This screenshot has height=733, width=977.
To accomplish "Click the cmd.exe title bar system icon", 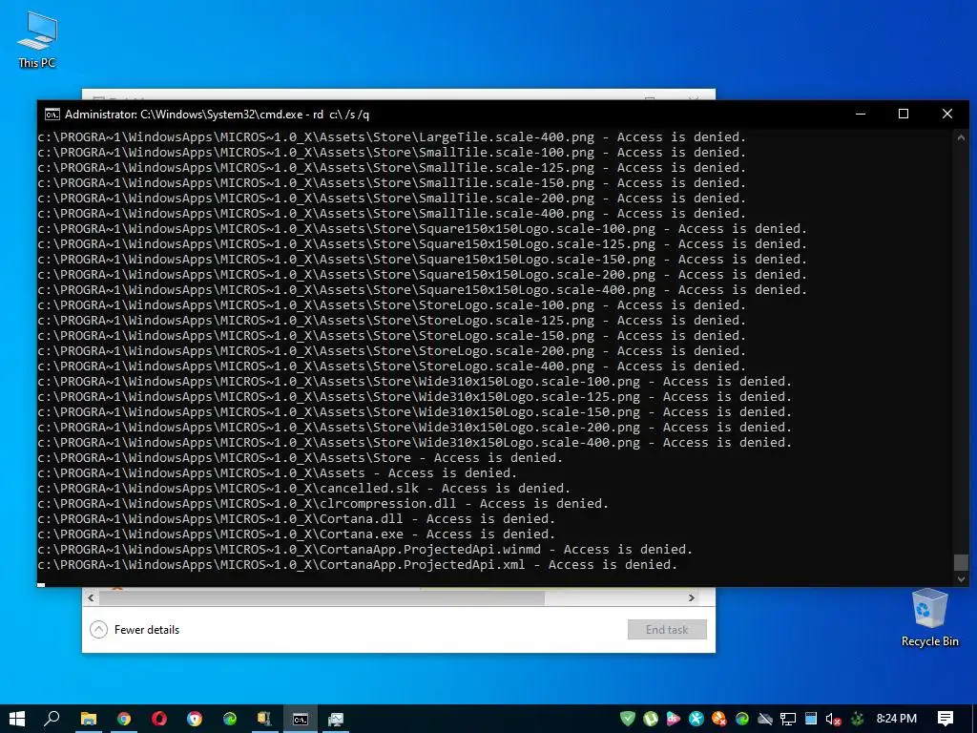I will pos(52,115).
